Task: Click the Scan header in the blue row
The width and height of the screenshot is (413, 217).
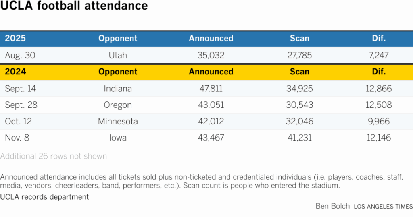Action: click(299, 39)
